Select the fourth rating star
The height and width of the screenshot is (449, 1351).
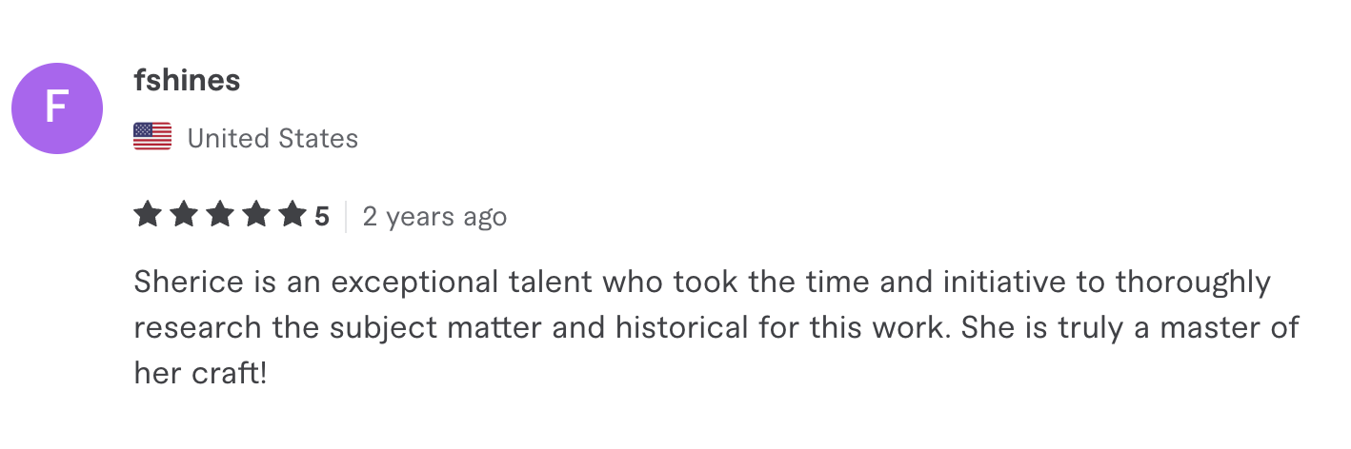(x=255, y=215)
